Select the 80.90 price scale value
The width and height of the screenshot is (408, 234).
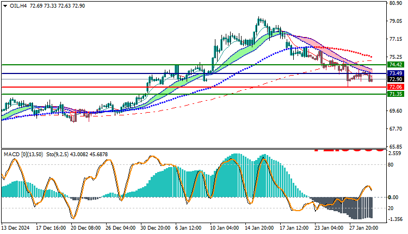[x=395, y=3]
